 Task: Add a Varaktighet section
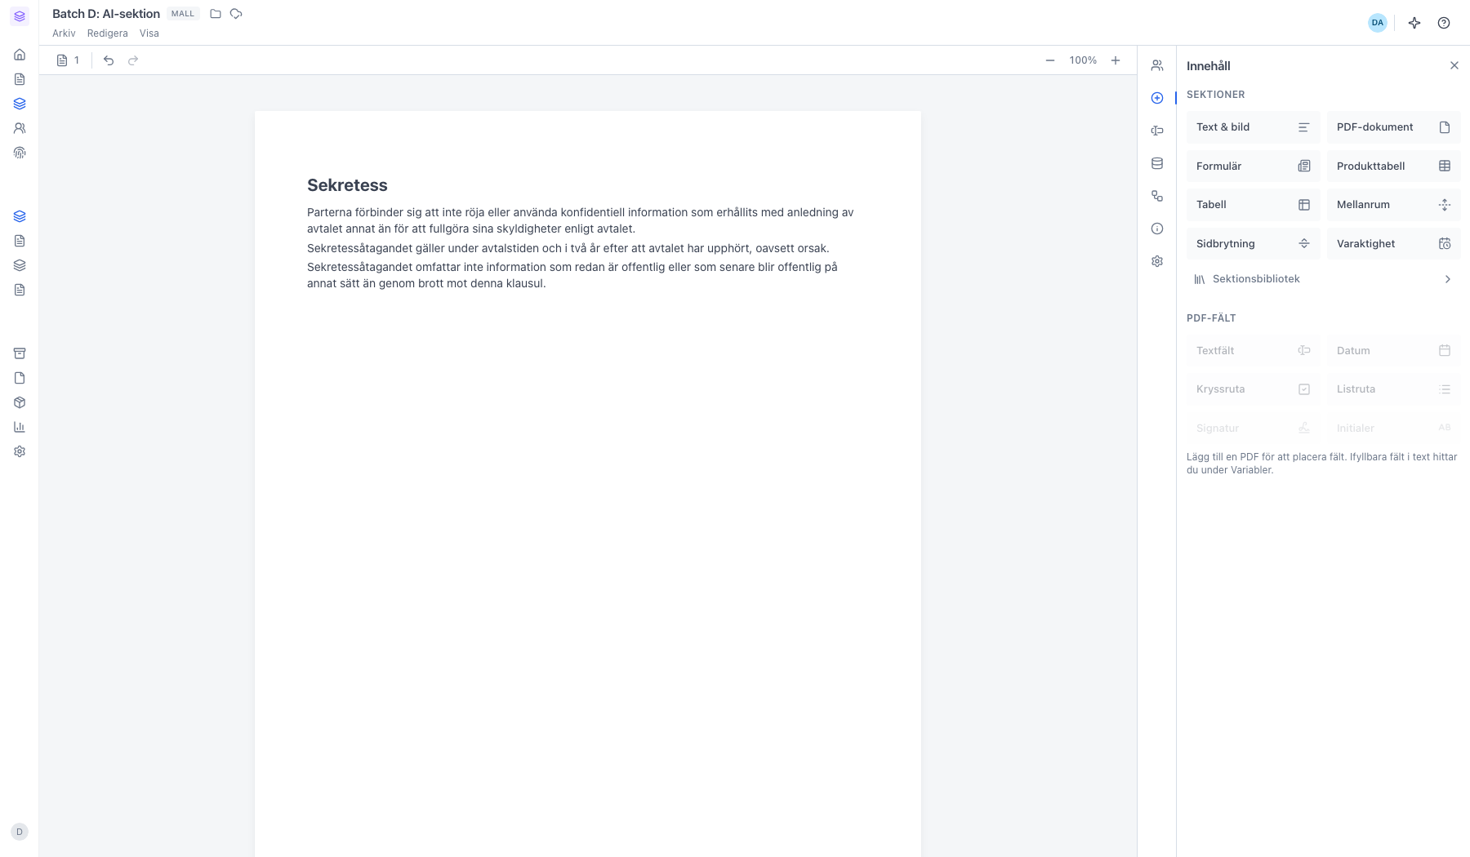tap(1394, 244)
